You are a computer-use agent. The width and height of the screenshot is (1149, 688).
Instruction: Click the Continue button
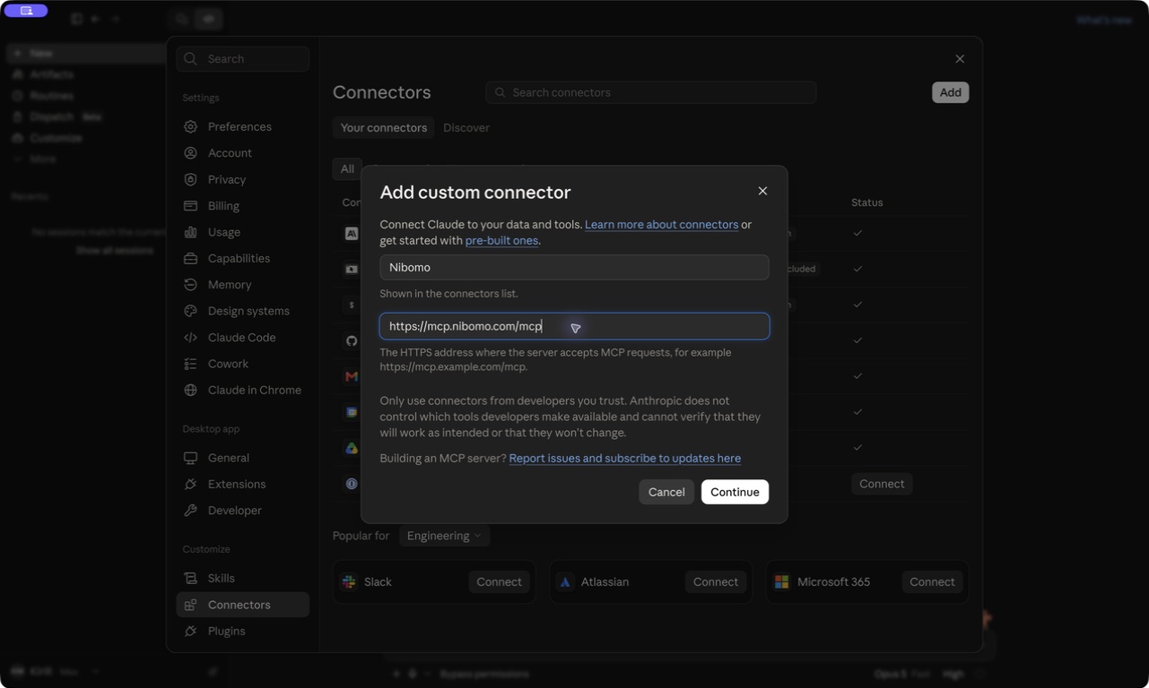click(735, 492)
